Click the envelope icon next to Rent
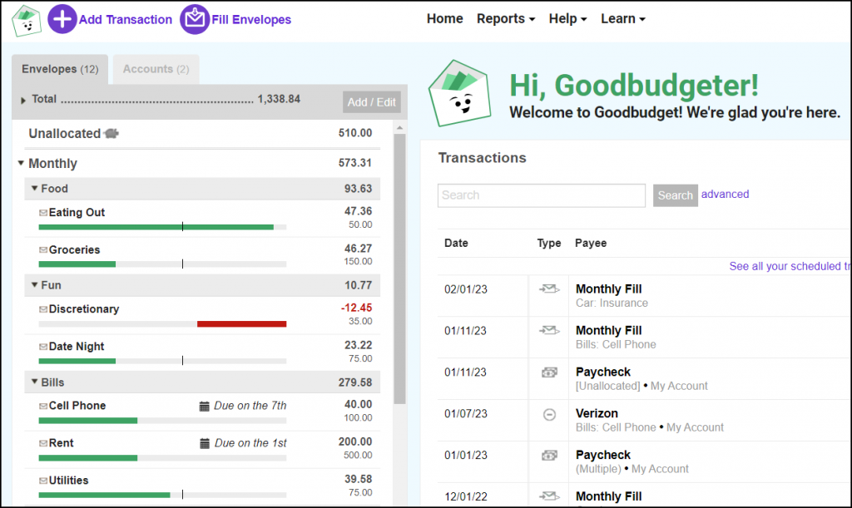This screenshot has height=508, width=852. tap(43, 443)
